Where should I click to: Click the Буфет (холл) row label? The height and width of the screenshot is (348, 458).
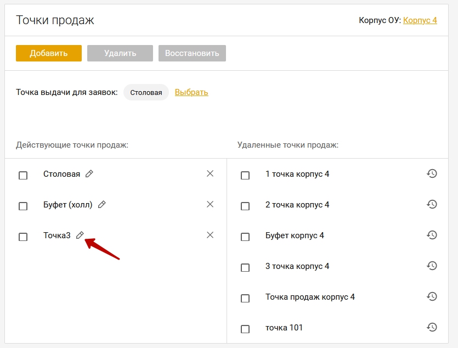click(68, 205)
